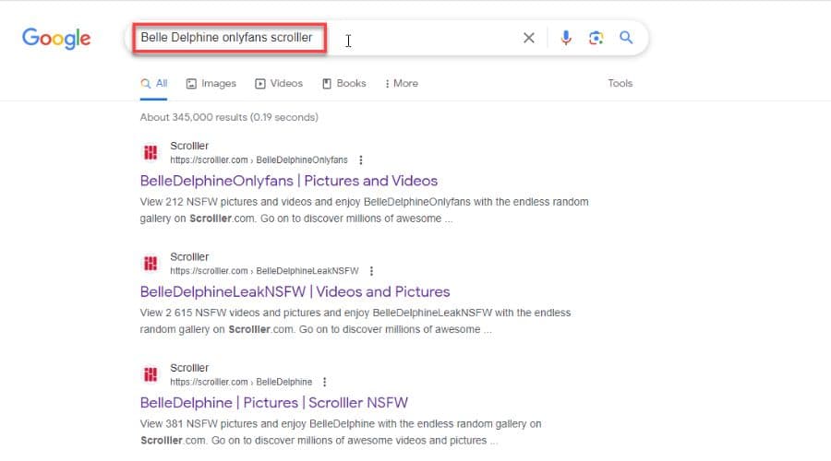Viewport: 831px width, 461px height.
Task: Clear the search box with the X icon
Action: [x=528, y=38]
